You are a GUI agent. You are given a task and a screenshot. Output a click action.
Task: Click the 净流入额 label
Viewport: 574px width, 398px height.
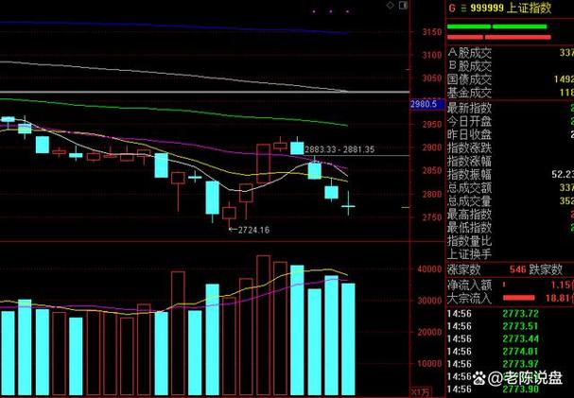point(470,285)
